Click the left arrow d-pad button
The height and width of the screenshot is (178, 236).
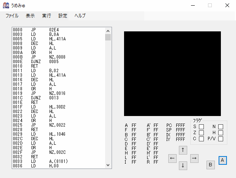pos(172,158)
